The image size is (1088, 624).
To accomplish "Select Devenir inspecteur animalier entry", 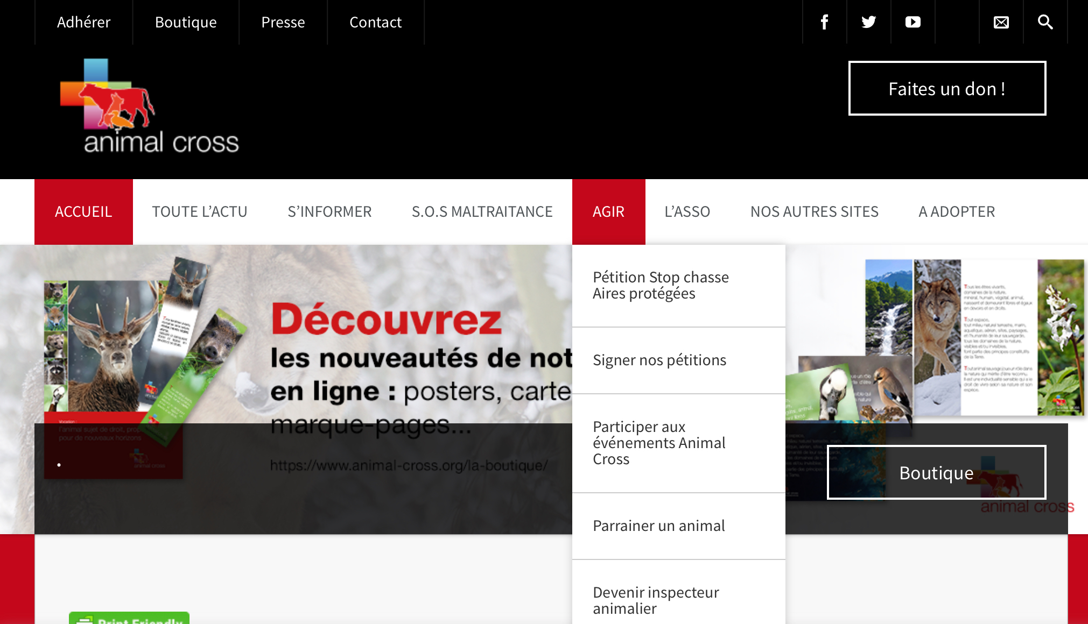I will [x=678, y=592].
